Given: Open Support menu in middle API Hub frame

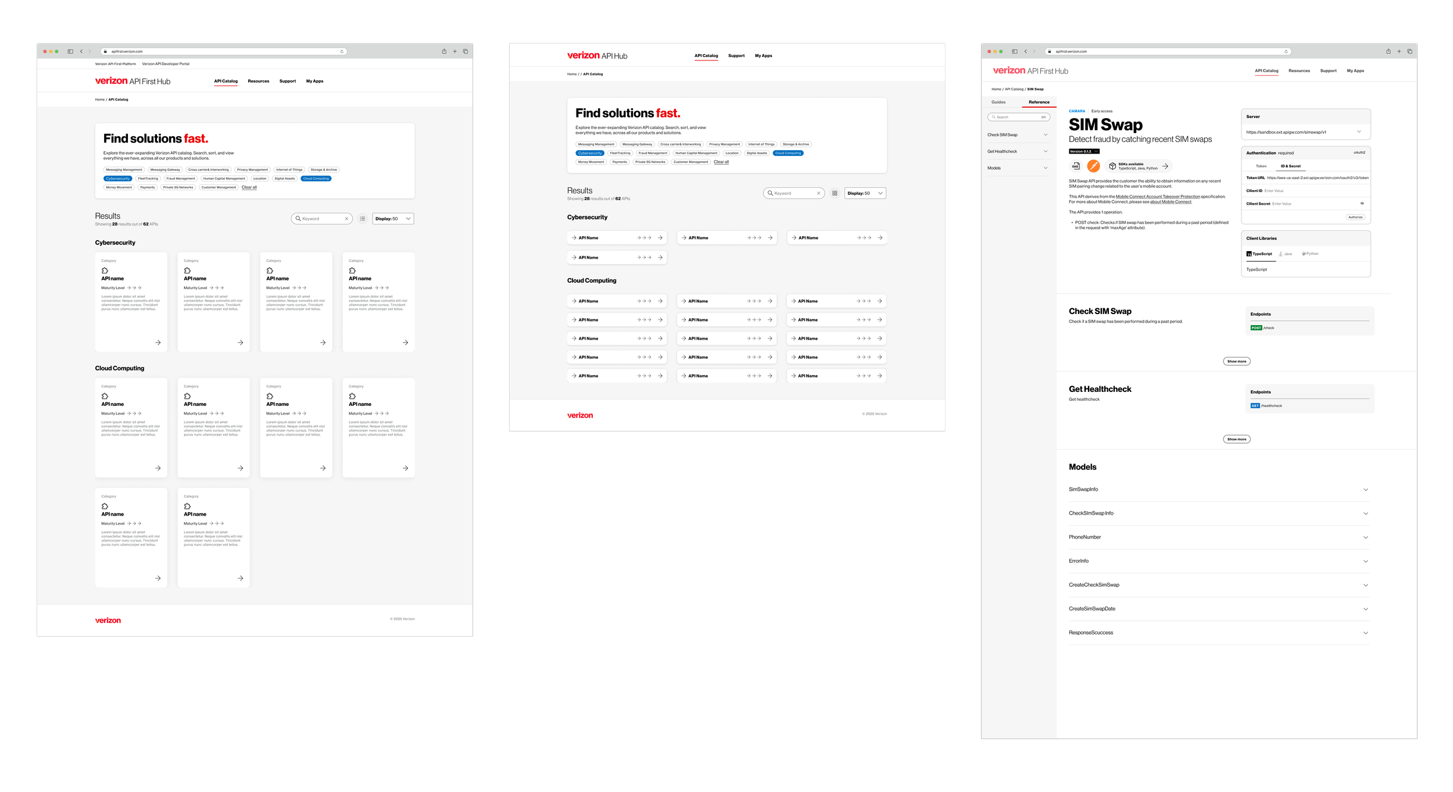Looking at the screenshot, I should (736, 56).
